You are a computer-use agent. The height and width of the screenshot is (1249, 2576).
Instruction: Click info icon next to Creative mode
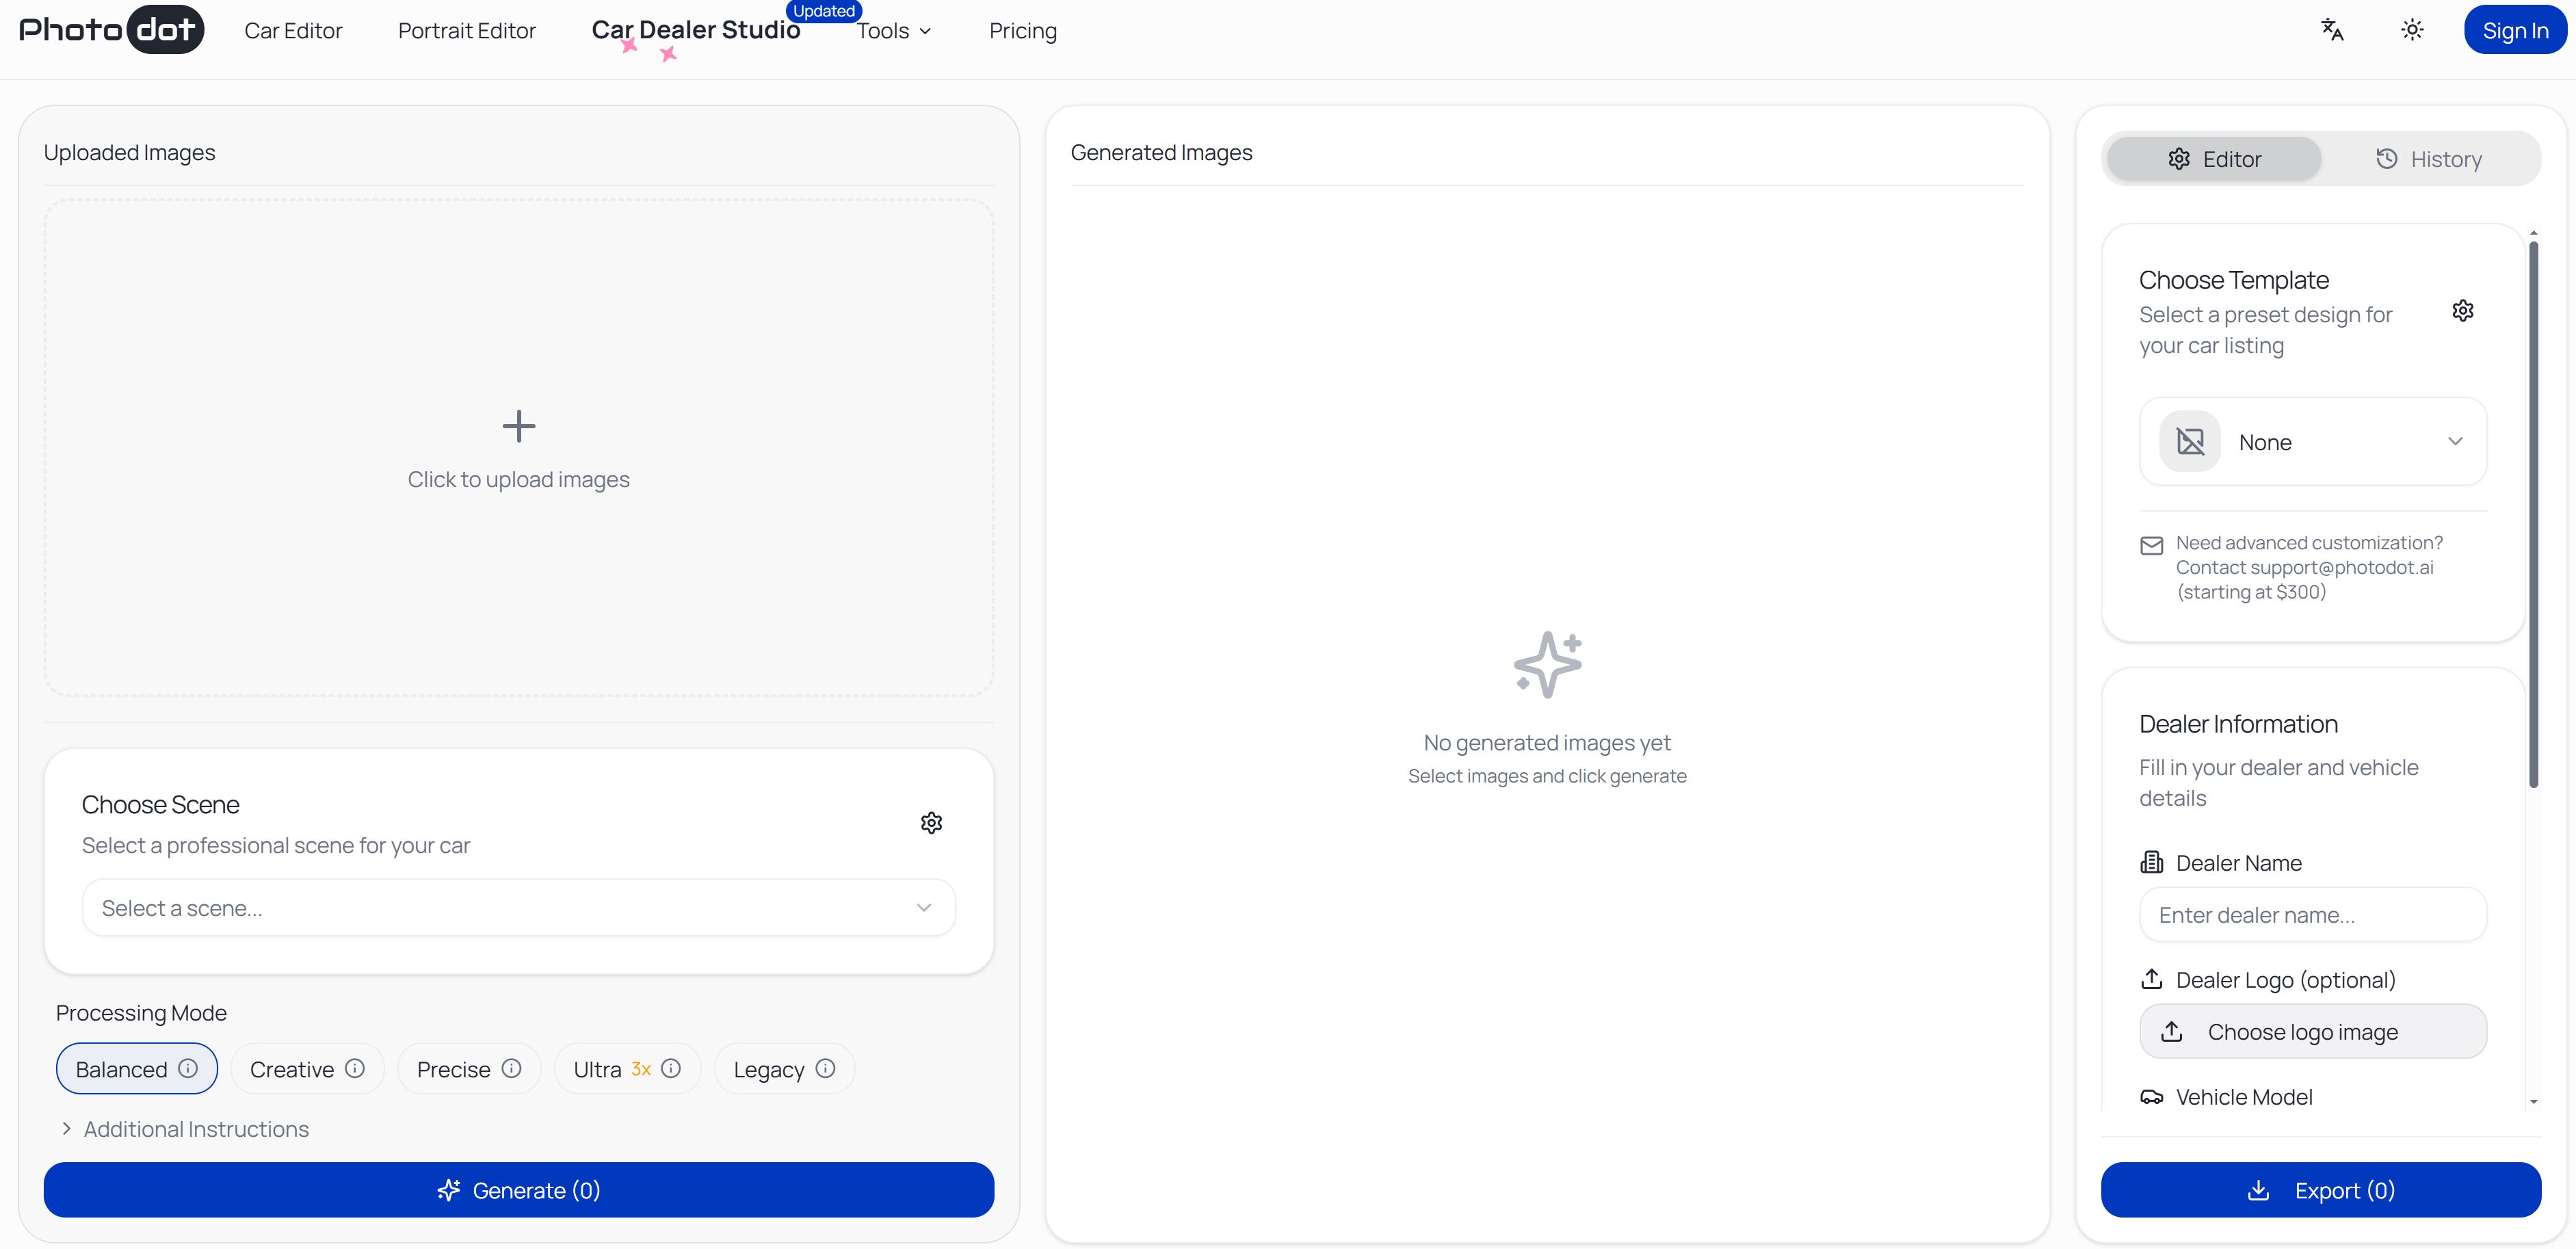pyautogui.click(x=355, y=1068)
